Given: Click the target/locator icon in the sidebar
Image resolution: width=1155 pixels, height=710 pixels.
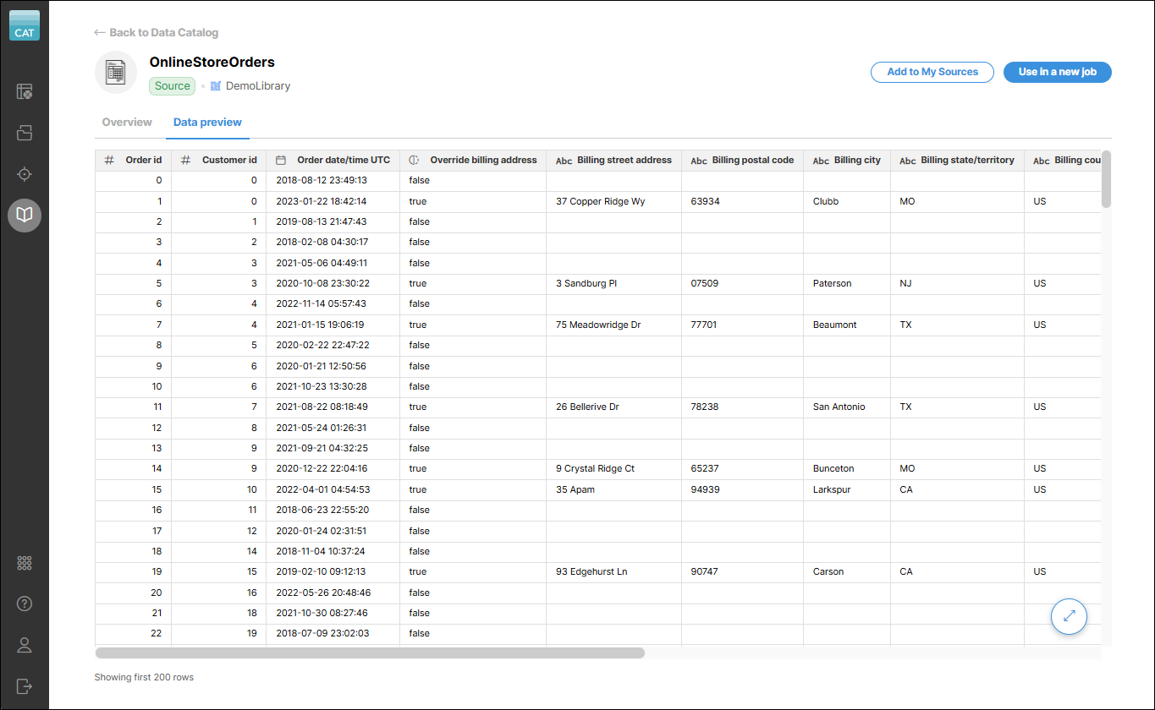Looking at the screenshot, I should pos(24,174).
